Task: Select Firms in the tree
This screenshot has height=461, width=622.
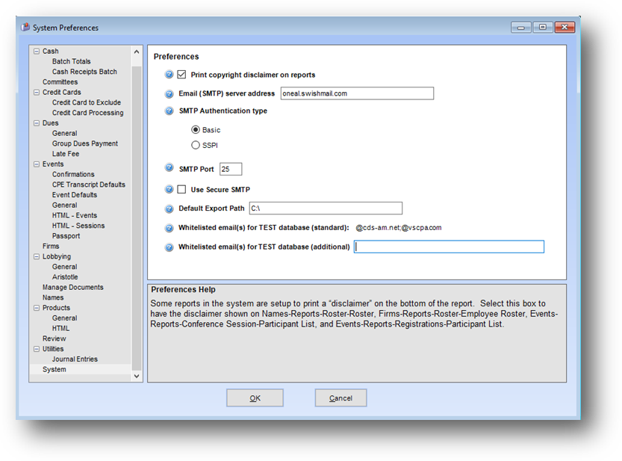Action: coord(51,246)
